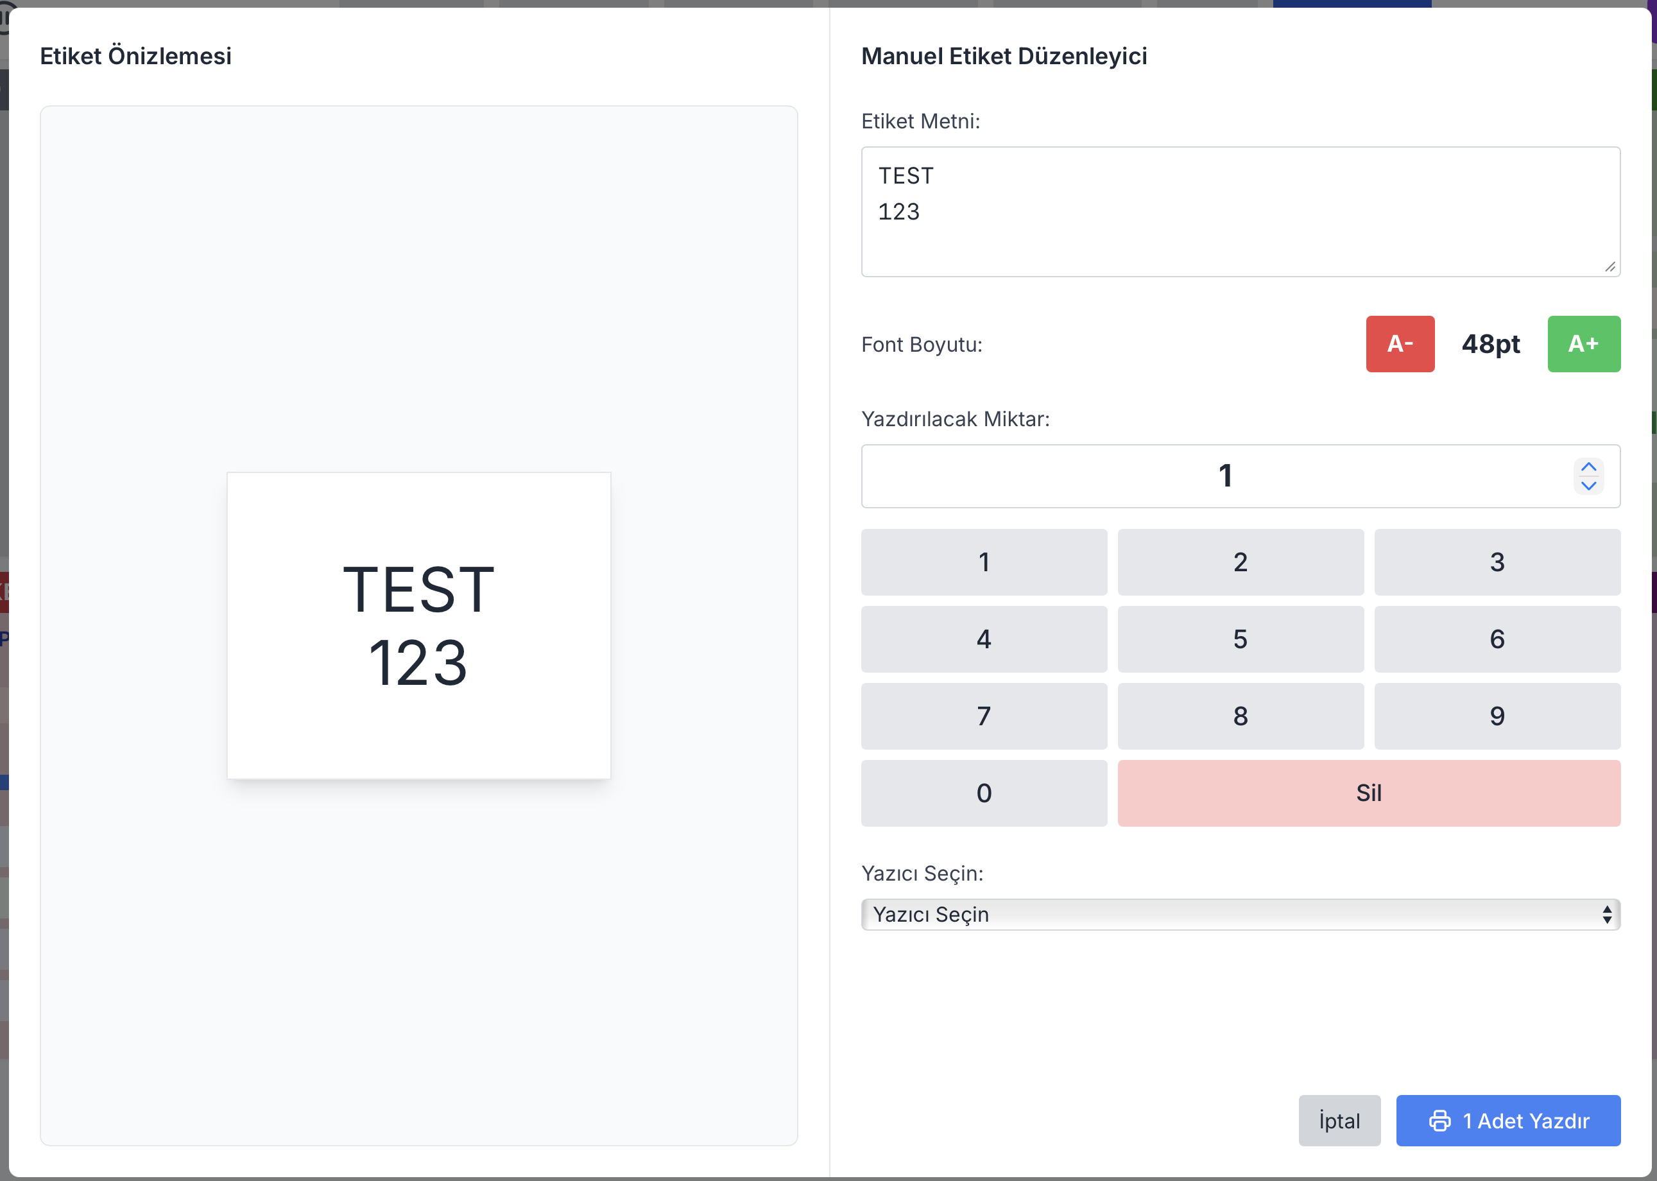Clear the quantity using the Sil button
The height and width of the screenshot is (1181, 1657).
pos(1369,793)
